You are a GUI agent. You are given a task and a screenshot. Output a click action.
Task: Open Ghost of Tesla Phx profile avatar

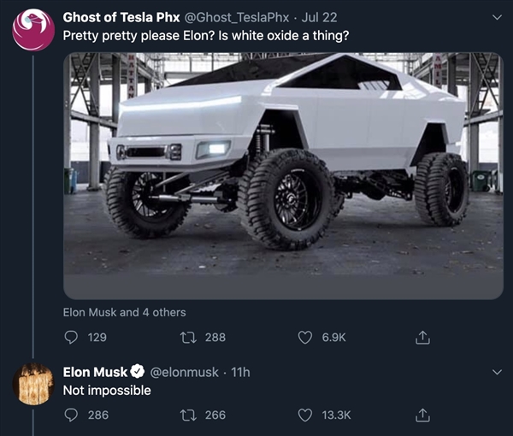pyautogui.click(x=34, y=30)
